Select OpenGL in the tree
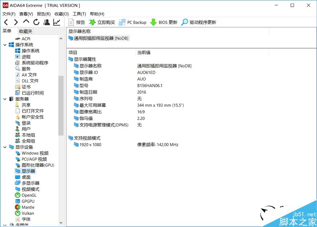 click(x=26, y=195)
